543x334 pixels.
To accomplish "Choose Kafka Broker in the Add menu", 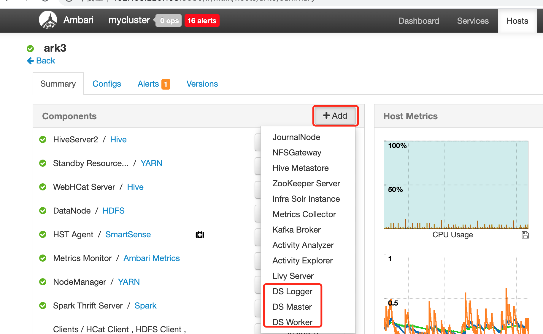I will tap(296, 230).
